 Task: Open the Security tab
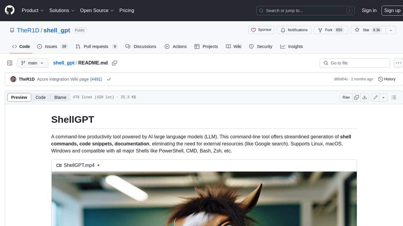(x=260, y=46)
